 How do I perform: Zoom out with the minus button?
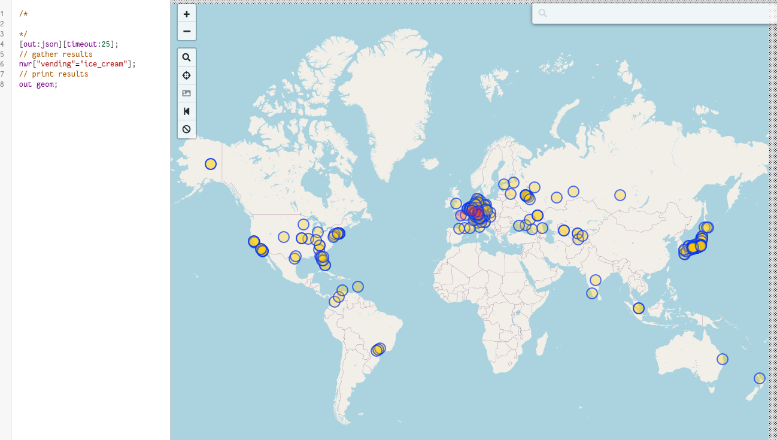[187, 31]
